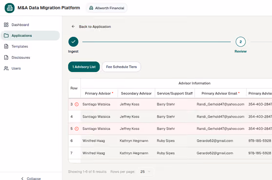Open Disclosures in the sidebar

[20, 57]
